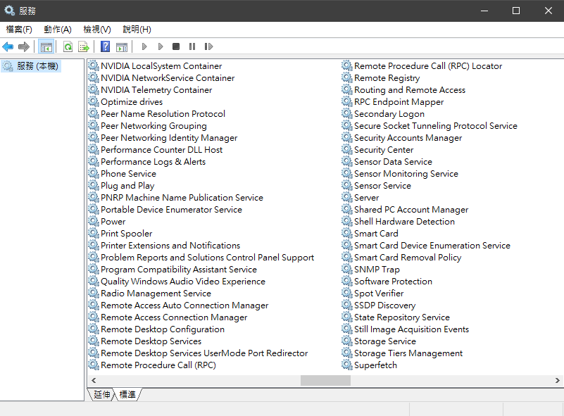
Task: Toggle the show/hide console tree icon
Action: click(46, 46)
